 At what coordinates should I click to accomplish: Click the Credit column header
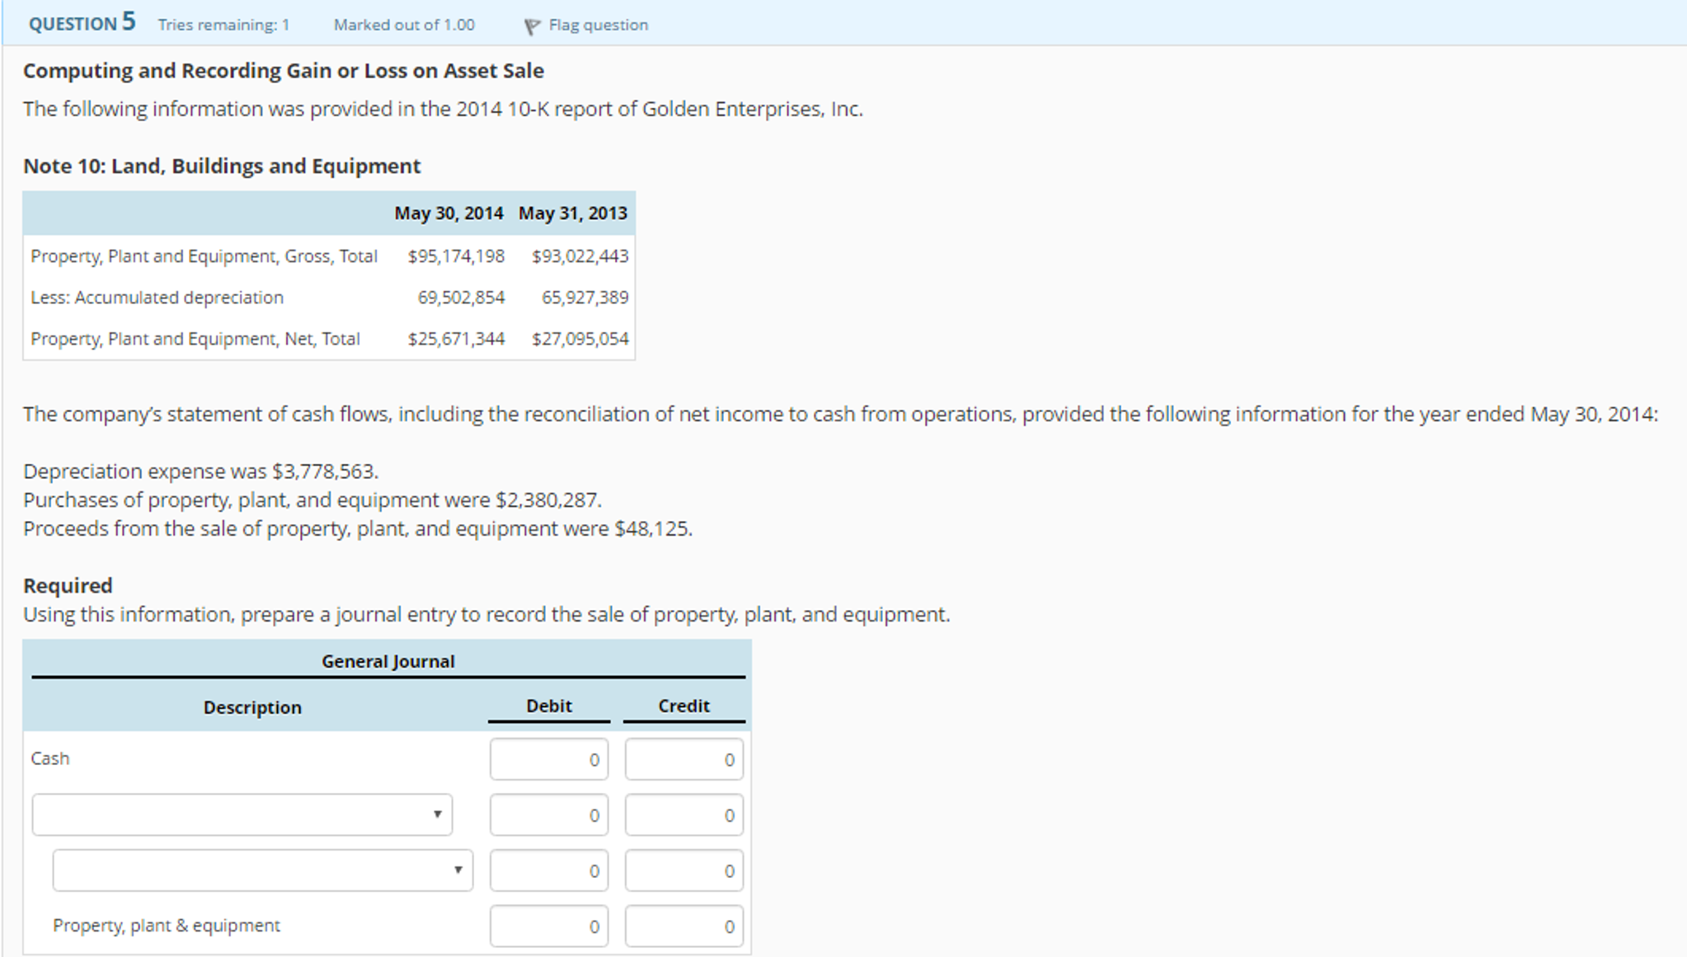pos(684,706)
